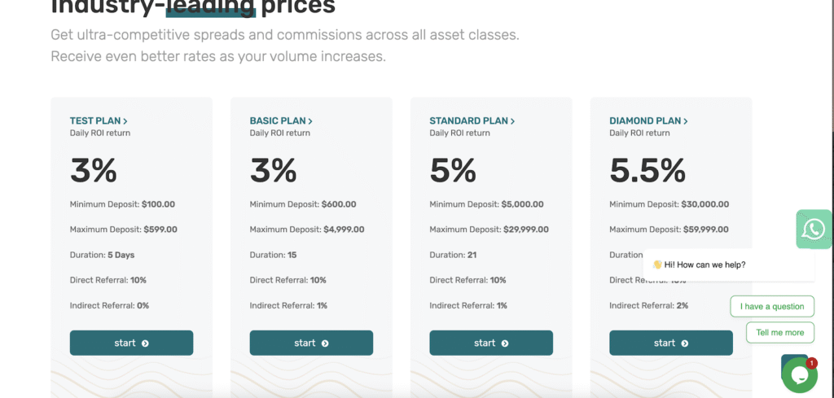Open the 'Hi! How can we help?' message
Viewport: 834px width, 398px height.
click(729, 265)
